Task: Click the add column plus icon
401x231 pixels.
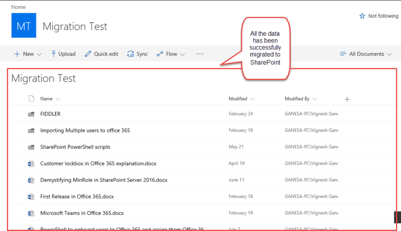Action: point(347,99)
